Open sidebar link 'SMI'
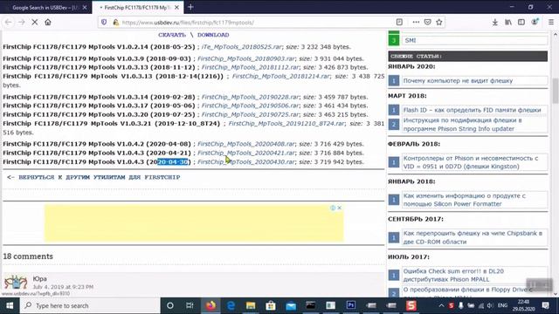This screenshot has height=314, width=559. [x=411, y=40]
